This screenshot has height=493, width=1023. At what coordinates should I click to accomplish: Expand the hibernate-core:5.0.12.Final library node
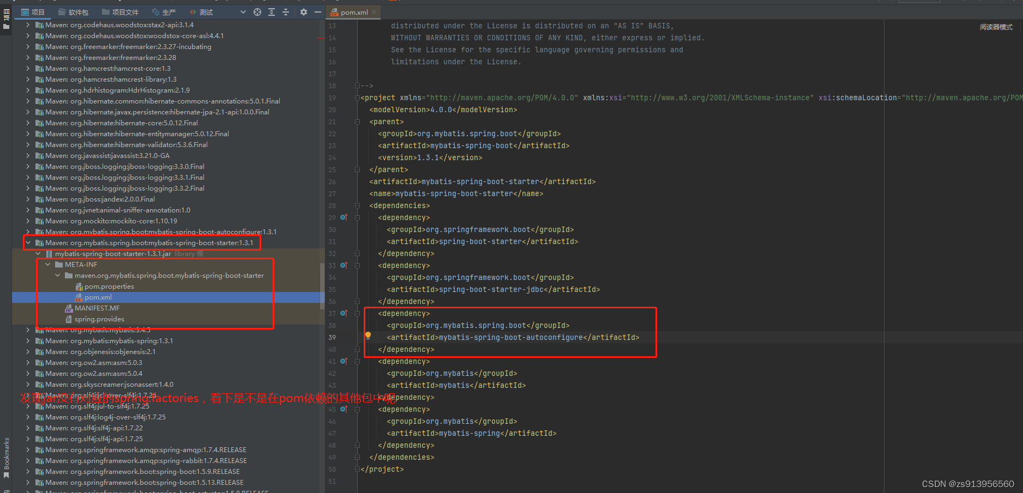coord(28,123)
